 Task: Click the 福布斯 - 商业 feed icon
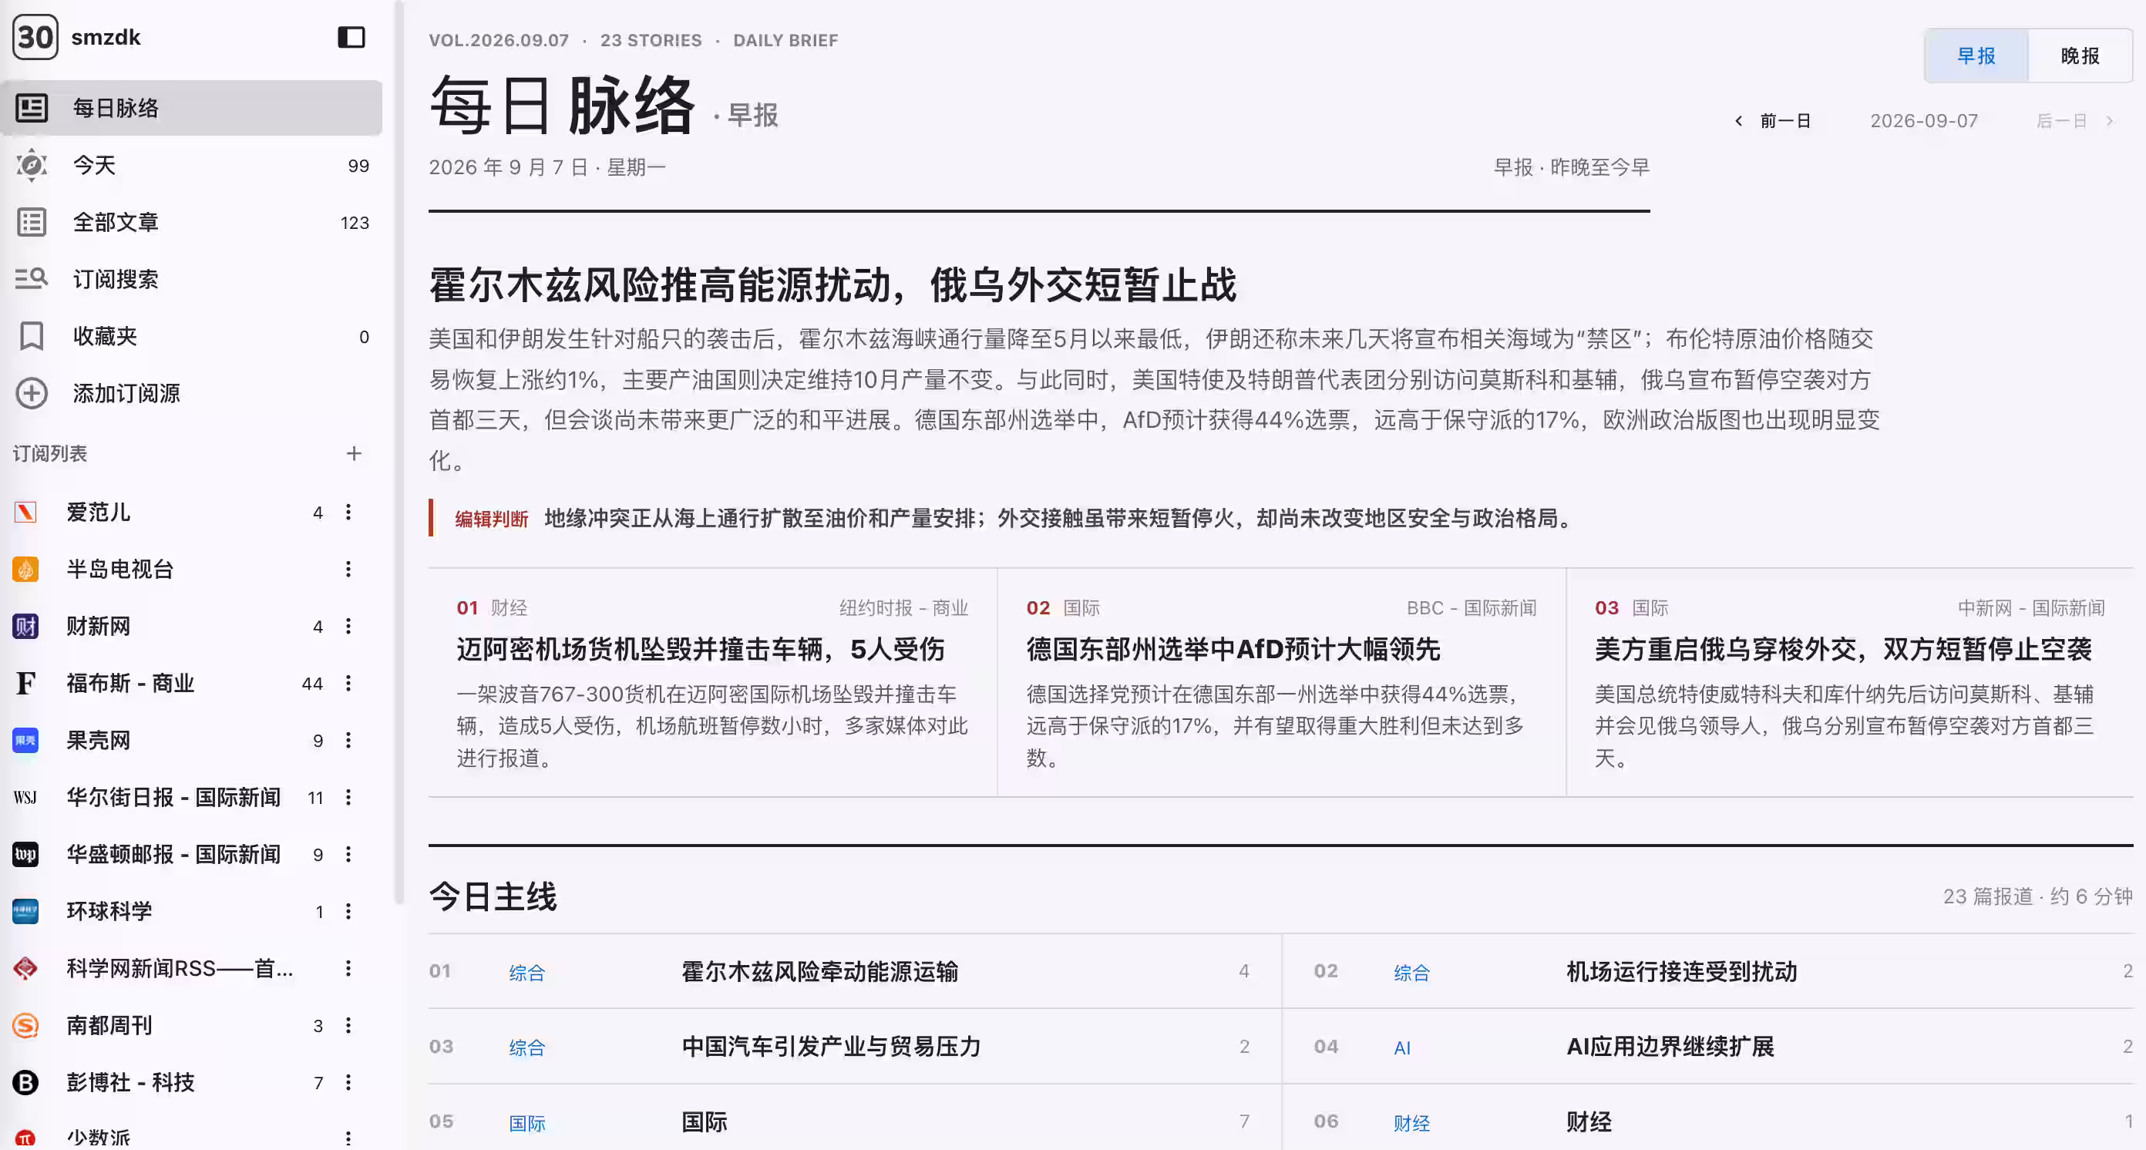tap(26, 684)
